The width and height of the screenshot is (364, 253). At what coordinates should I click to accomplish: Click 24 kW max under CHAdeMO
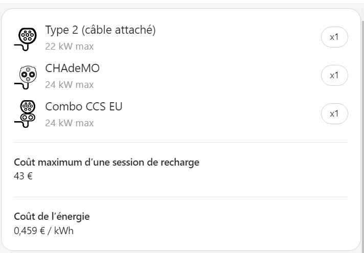(70, 85)
